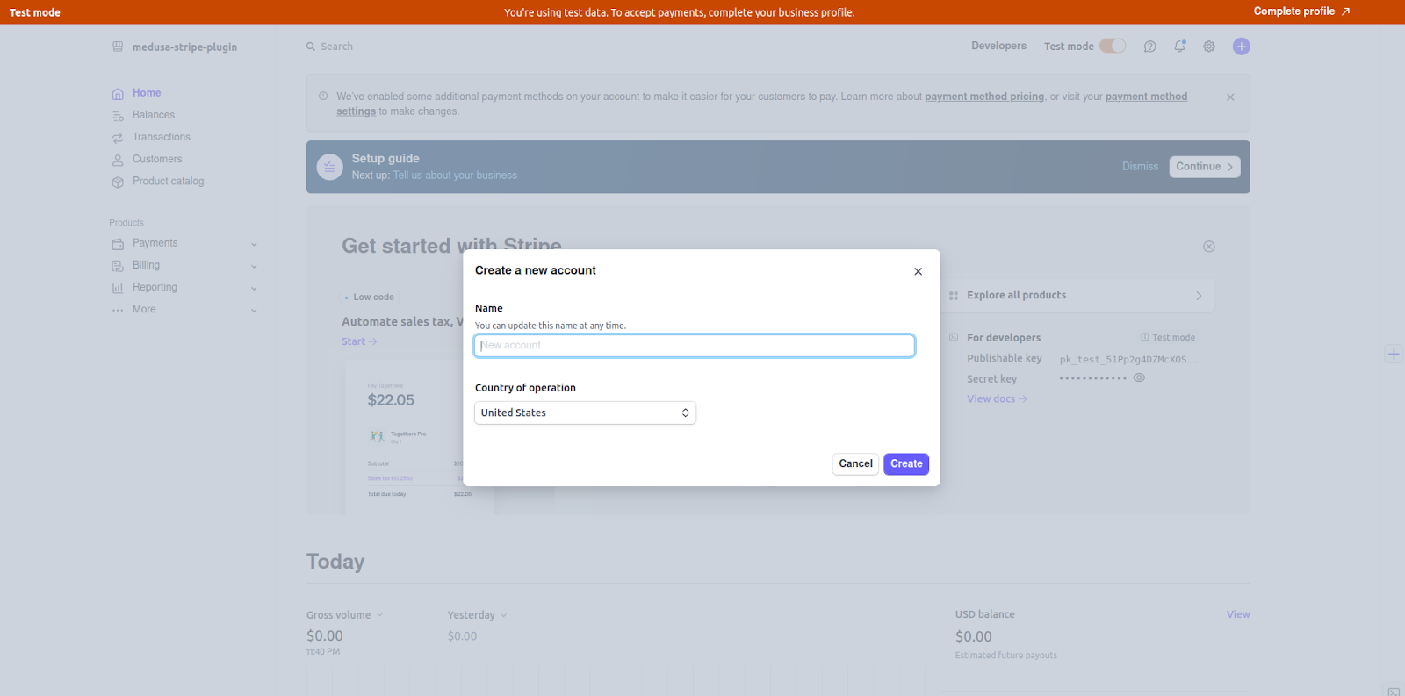Screen dimensions: 1405x696
Task: Dismiss the payment methods info banner
Action: (x=1230, y=97)
